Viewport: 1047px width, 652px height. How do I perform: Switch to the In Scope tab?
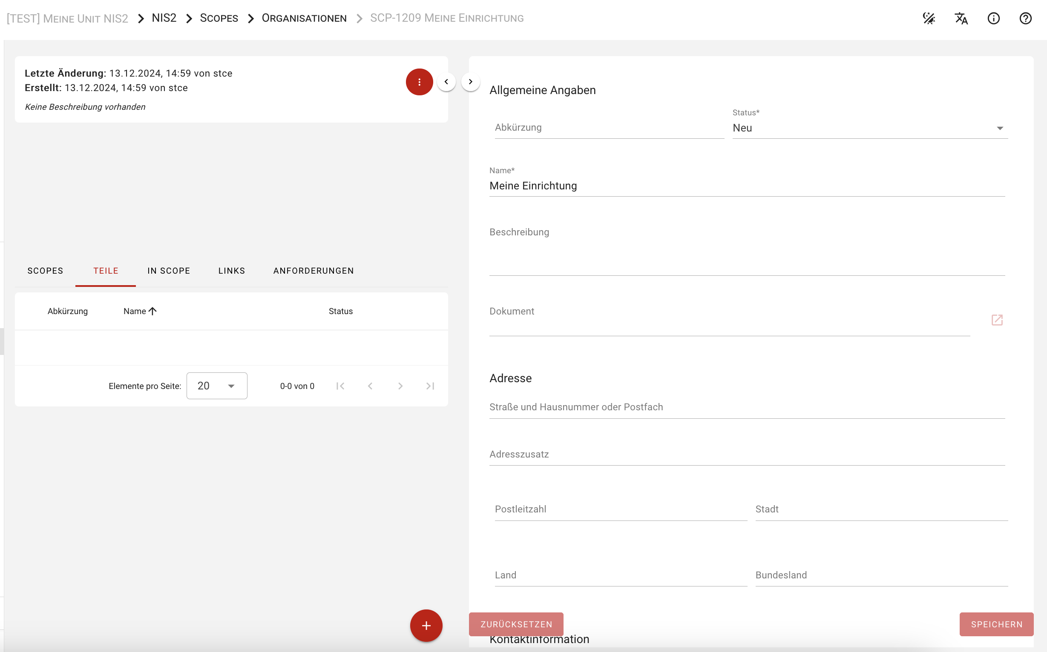coord(169,271)
